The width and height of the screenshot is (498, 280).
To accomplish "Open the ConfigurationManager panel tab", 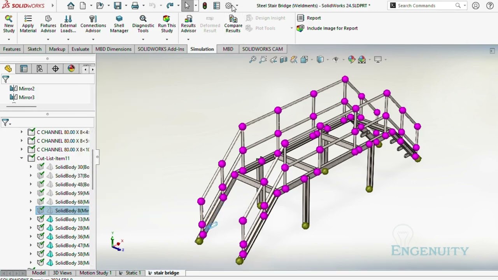I will [x=40, y=69].
